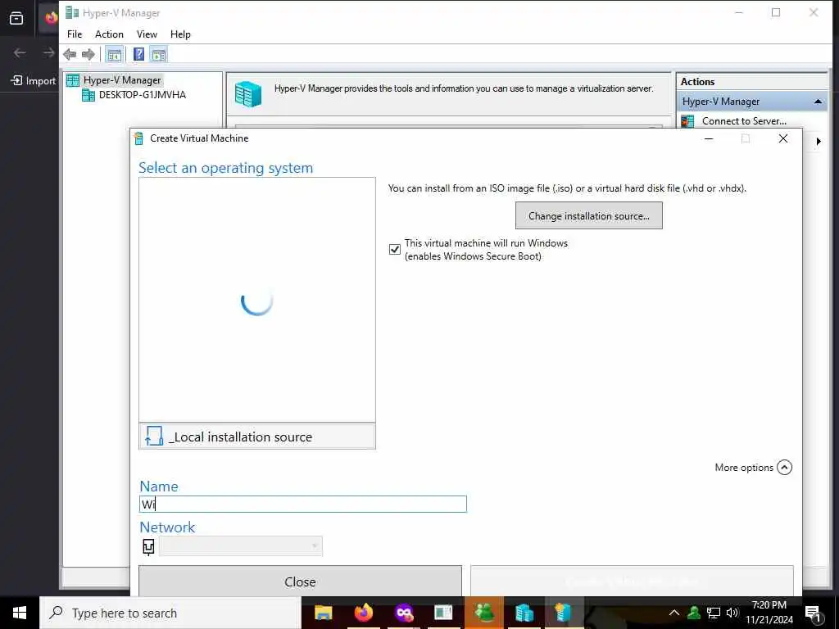Click the browser back arrow in background window
The height and width of the screenshot is (629, 839).
(x=20, y=52)
